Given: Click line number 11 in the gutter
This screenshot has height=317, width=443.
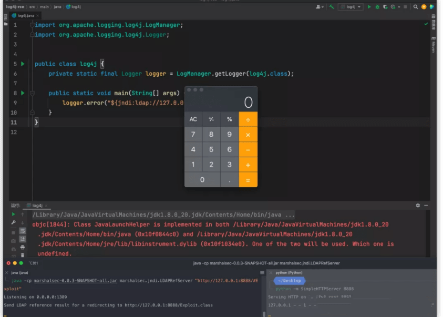Looking at the screenshot, I should (x=14, y=122).
